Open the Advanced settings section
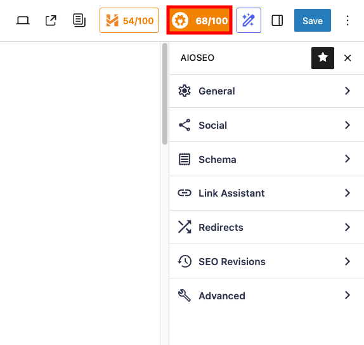The height and width of the screenshot is (345, 364). tap(266, 296)
